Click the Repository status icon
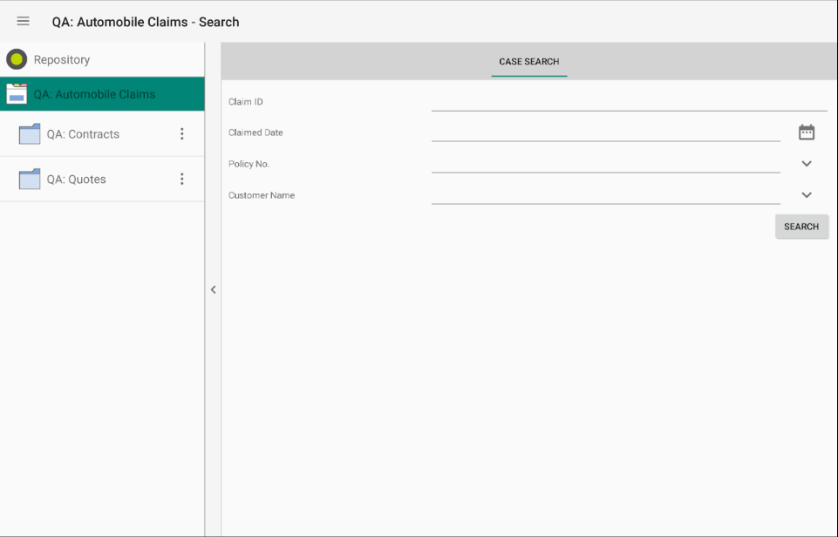838x537 pixels. [x=16, y=59]
